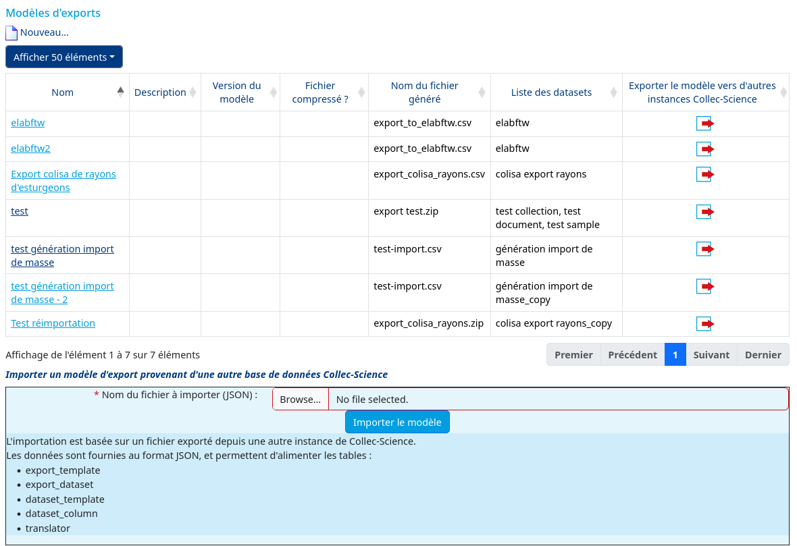Screen dimensions: 797x546
Task: Click export icon for test-import.csv génération import de masse
Action: [705, 249]
